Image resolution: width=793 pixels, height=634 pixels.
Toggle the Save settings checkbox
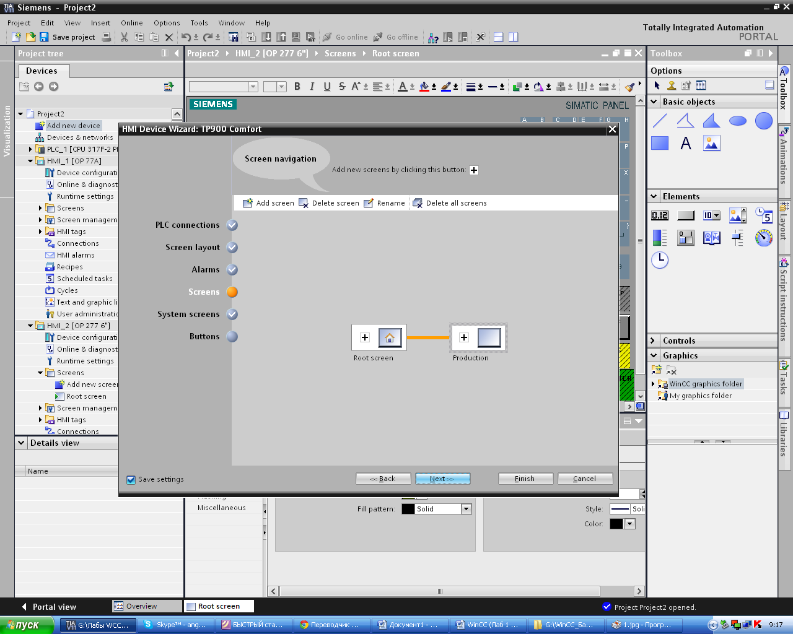click(x=131, y=480)
